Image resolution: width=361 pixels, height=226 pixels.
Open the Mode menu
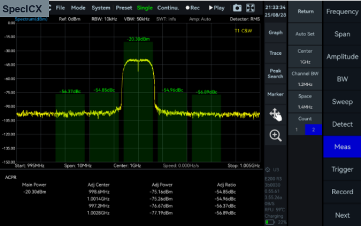click(78, 8)
